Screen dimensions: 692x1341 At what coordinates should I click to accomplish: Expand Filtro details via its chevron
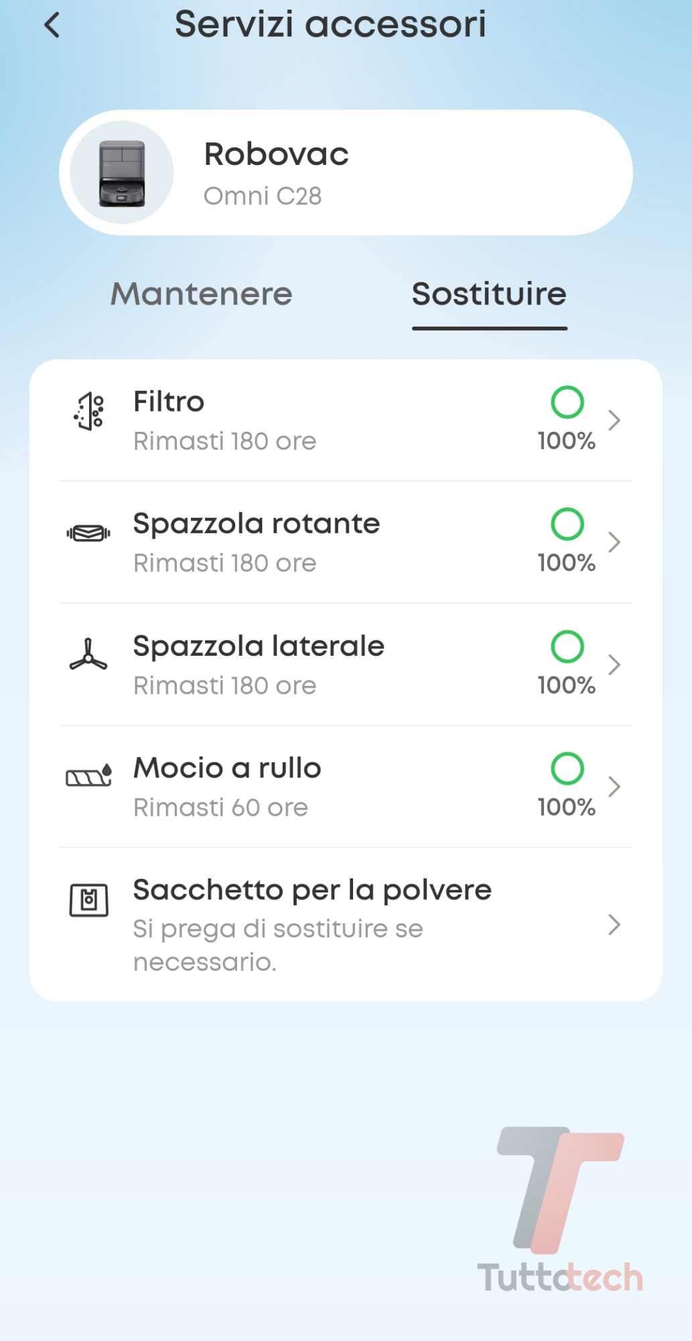click(614, 420)
